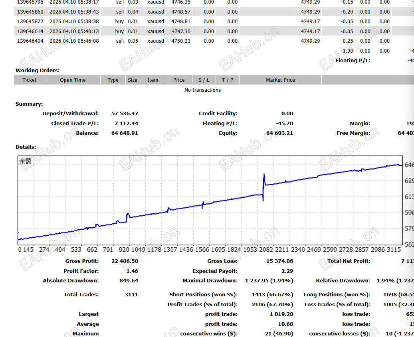Select largest profit trade value 1 019.20
Viewport: 414px width, 337px height.
coord(281,314)
